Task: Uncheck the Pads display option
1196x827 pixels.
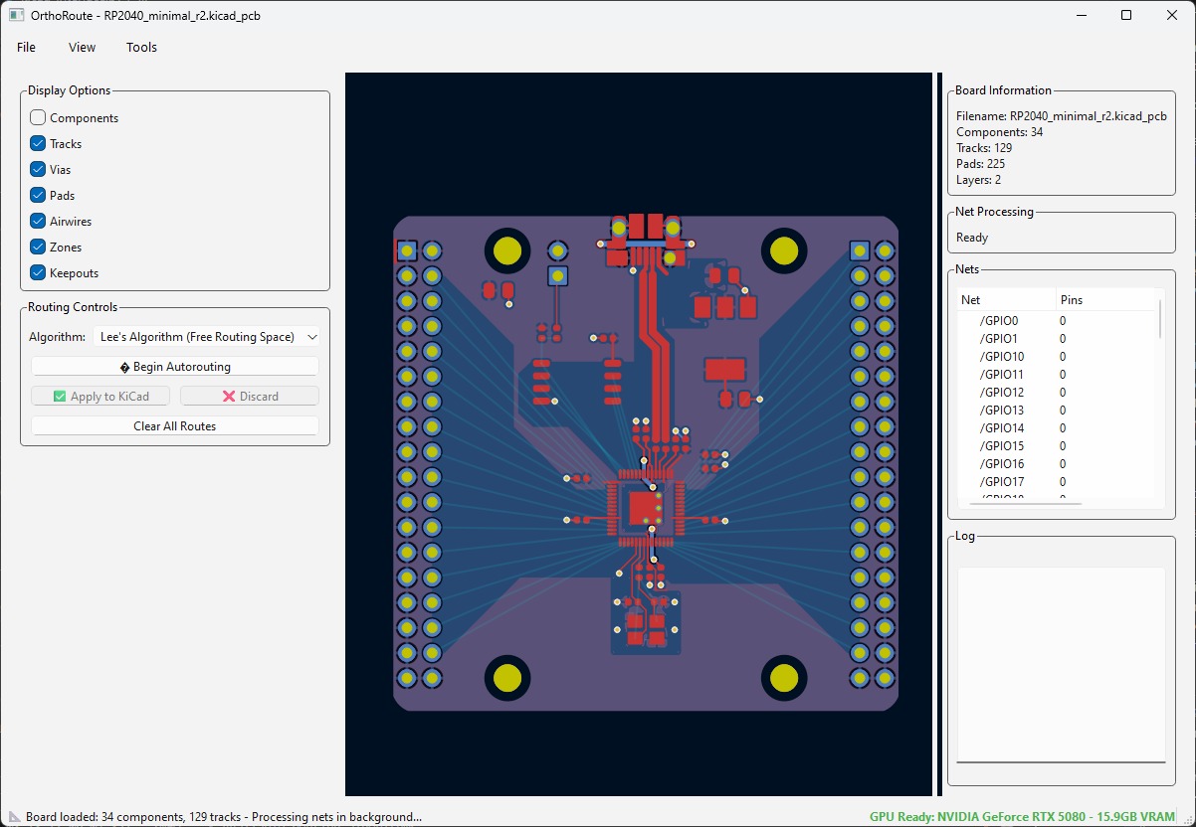Action: (x=38, y=195)
